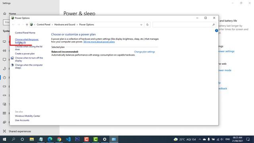Choose what the power buttons do
The height and width of the screenshot is (143, 254).
[x=27, y=41]
